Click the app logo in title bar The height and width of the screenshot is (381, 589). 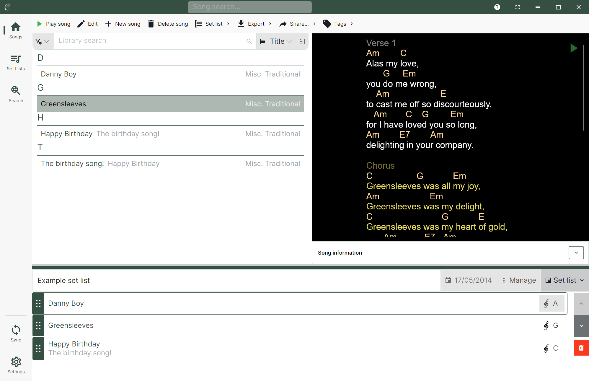pyautogui.click(x=7, y=7)
